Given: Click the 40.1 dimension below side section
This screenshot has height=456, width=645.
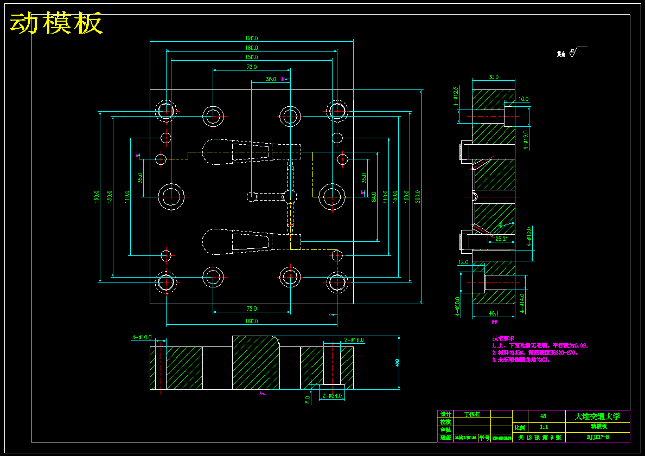Looking at the screenshot, I should [x=493, y=313].
